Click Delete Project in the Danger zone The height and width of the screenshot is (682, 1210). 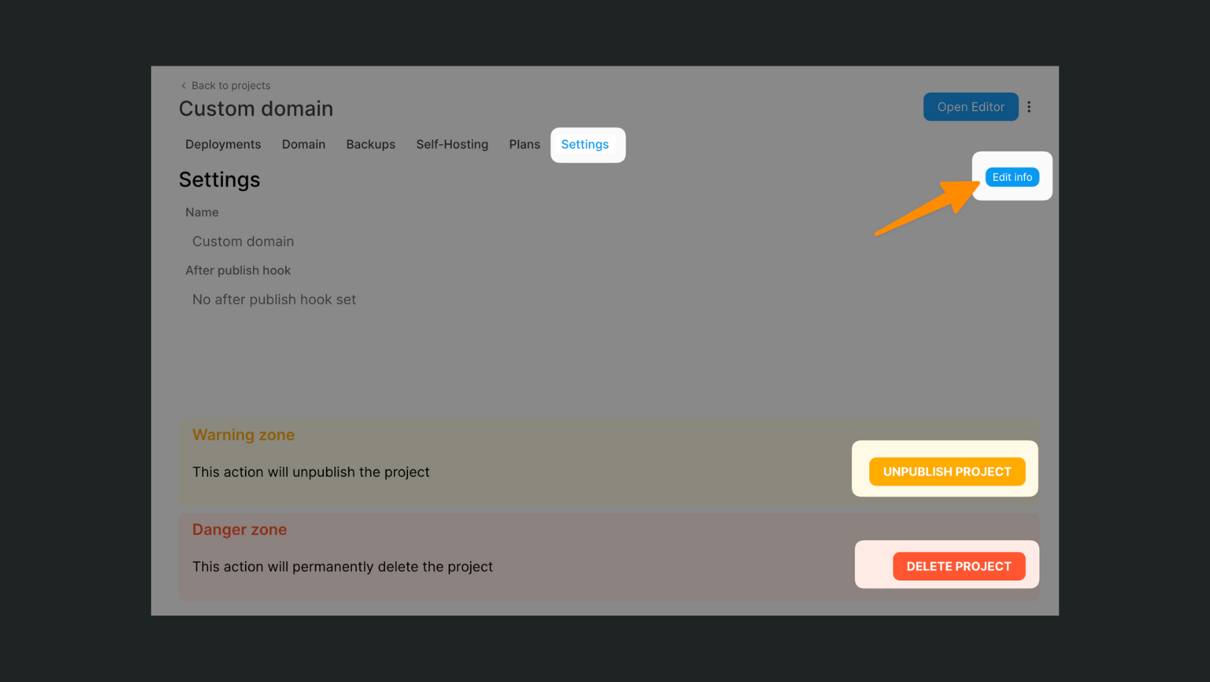pos(958,566)
